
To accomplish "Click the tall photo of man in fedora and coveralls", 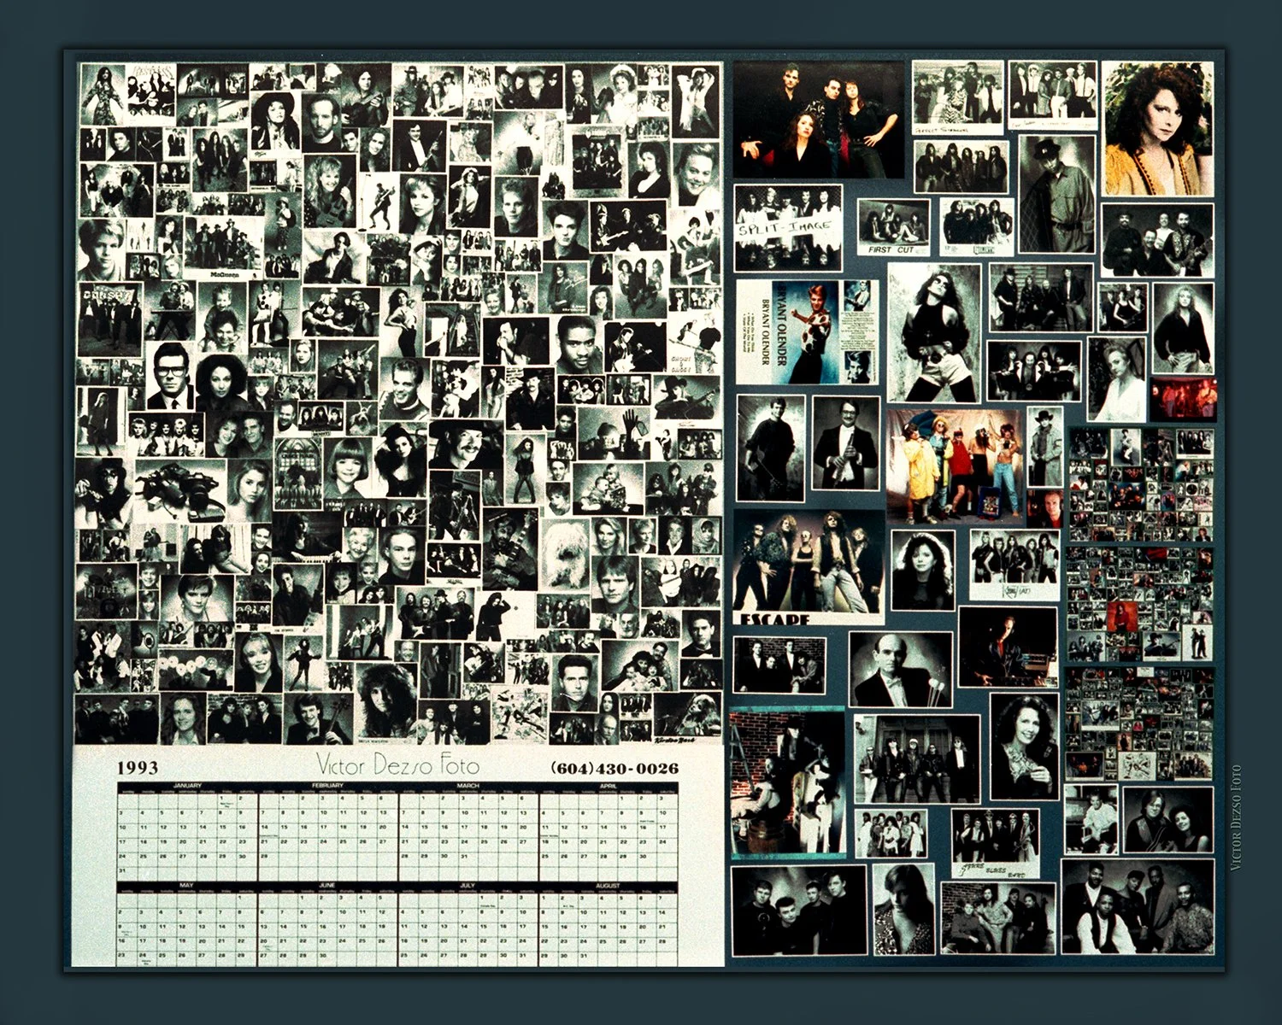I will click(1057, 193).
